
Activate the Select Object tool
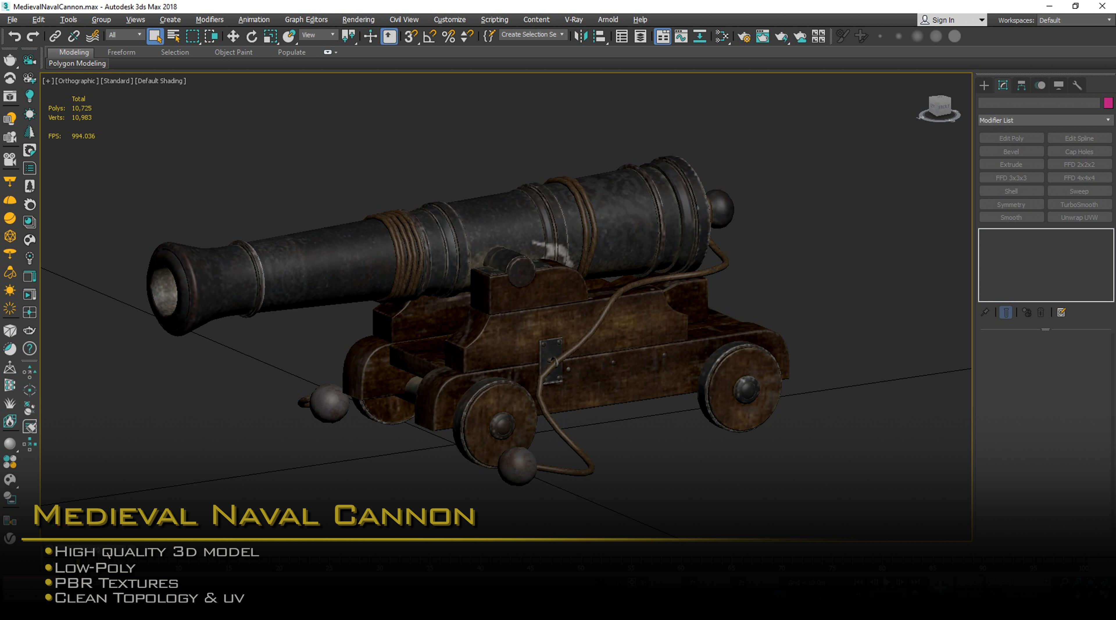point(155,36)
